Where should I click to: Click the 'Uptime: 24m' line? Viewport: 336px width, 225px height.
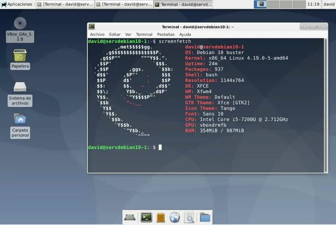click(x=201, y=64)
